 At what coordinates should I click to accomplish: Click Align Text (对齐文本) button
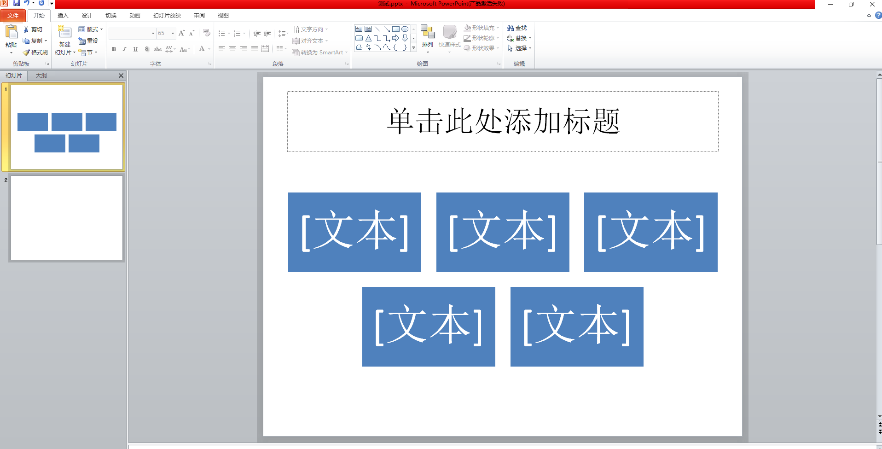tap(310, 41)
